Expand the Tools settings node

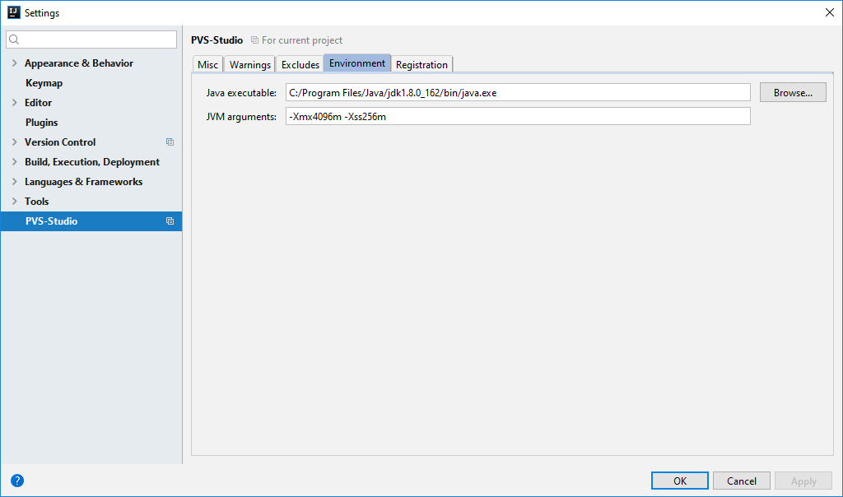point(15,201)
